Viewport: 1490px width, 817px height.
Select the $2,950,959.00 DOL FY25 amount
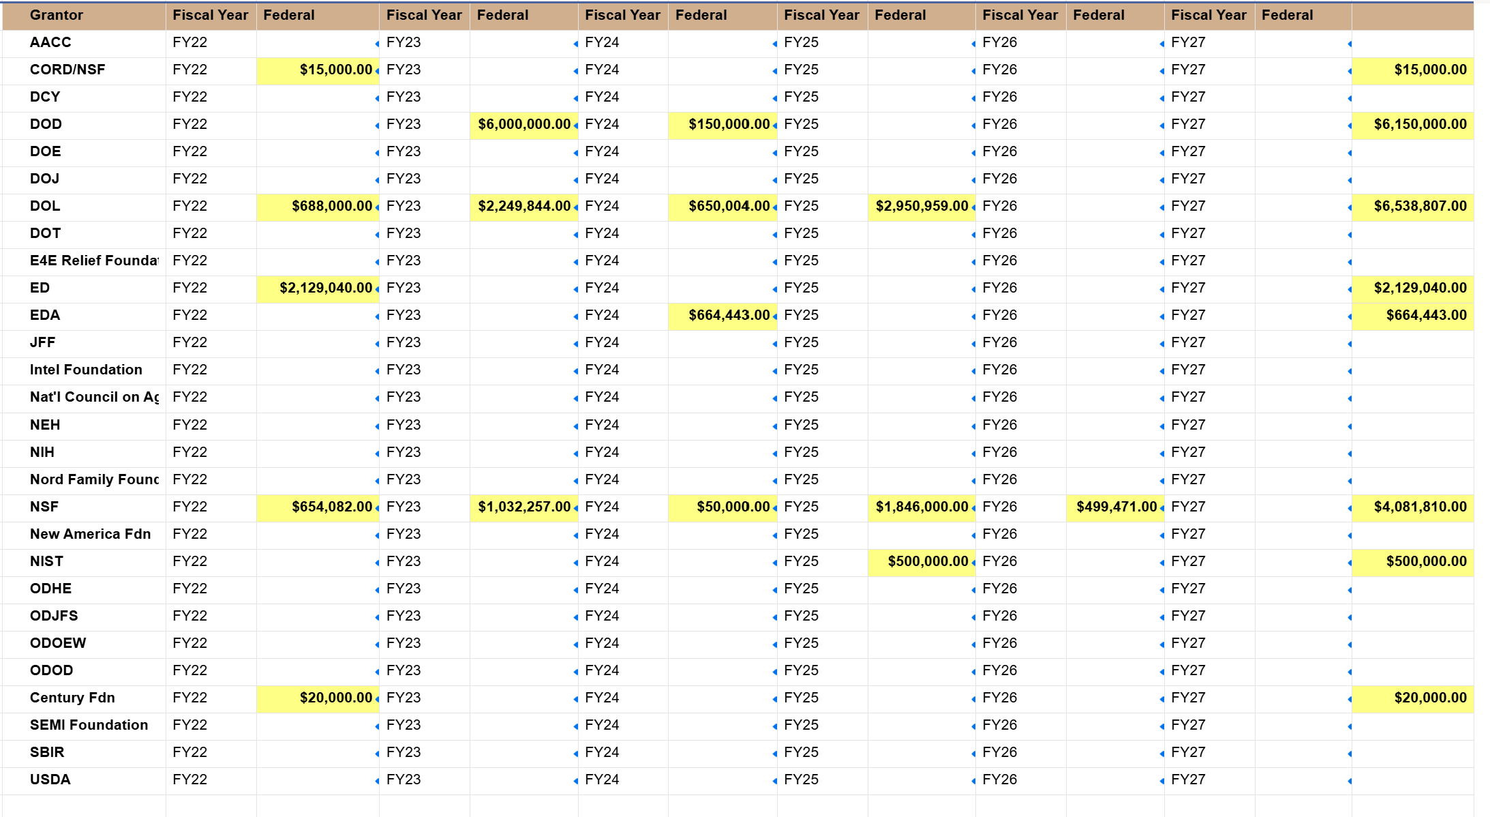(922, 207)
